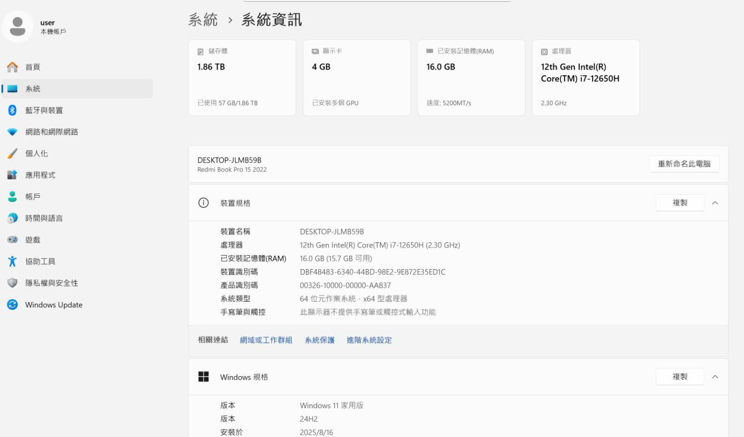Click 系統 in the breadcrumb
This screenshot has width=744, height=437.
pyautogui.click(x=203, y=20)
